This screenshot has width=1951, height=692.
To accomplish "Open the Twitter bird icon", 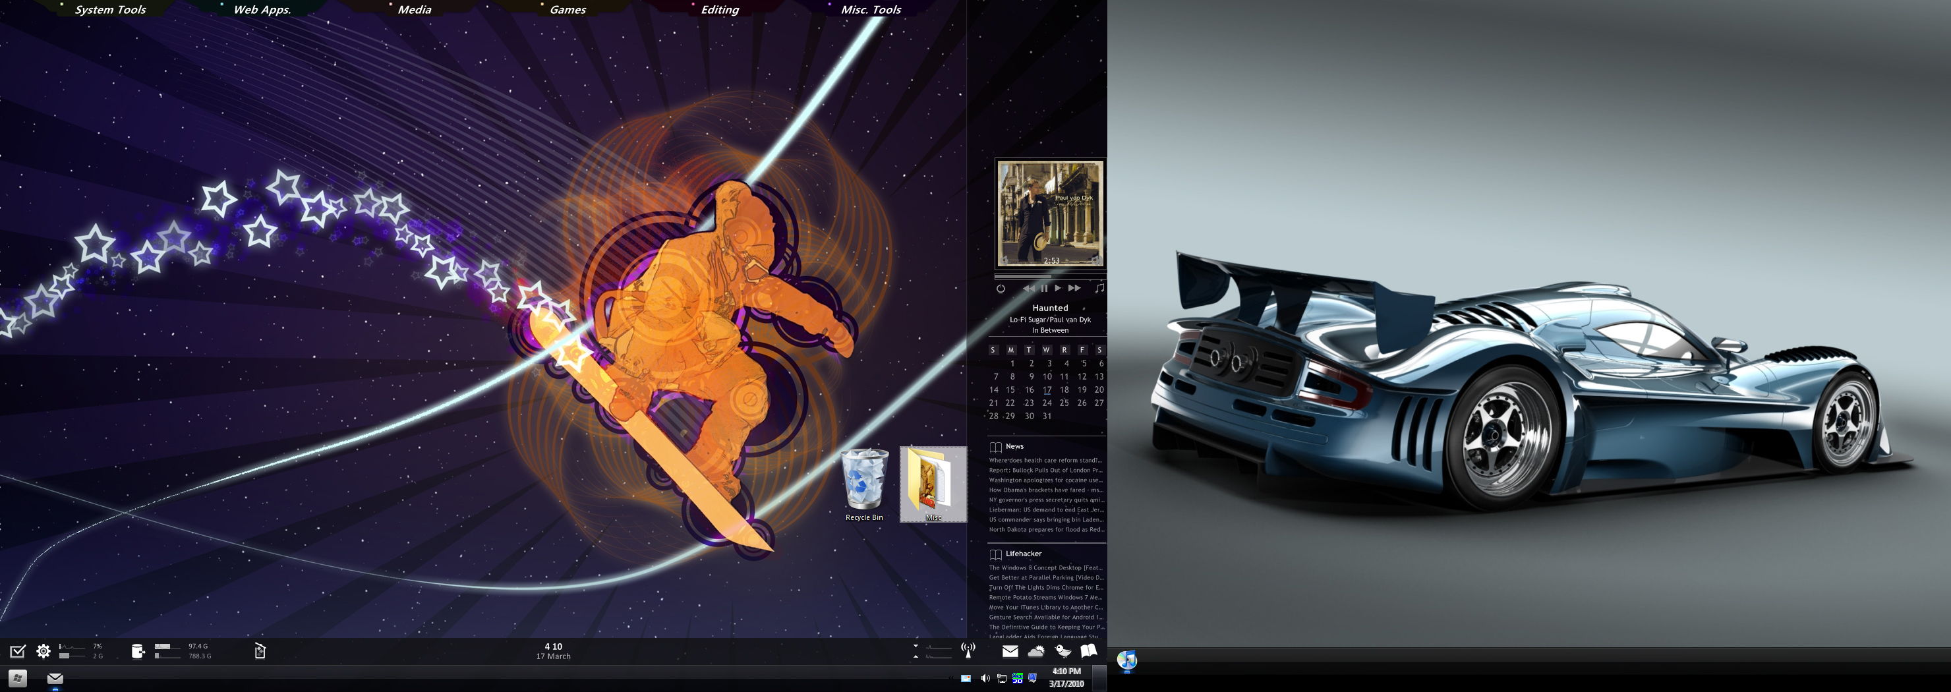I will 1063,651.
